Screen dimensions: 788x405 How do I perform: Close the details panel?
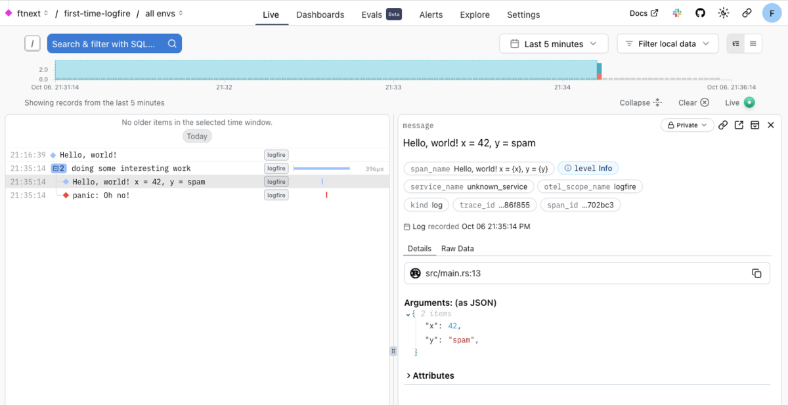click(x=771, y=125)
